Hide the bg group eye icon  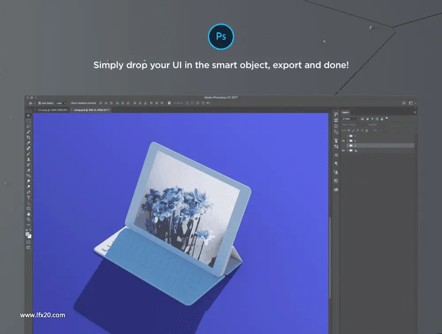(x=343, y=151)
